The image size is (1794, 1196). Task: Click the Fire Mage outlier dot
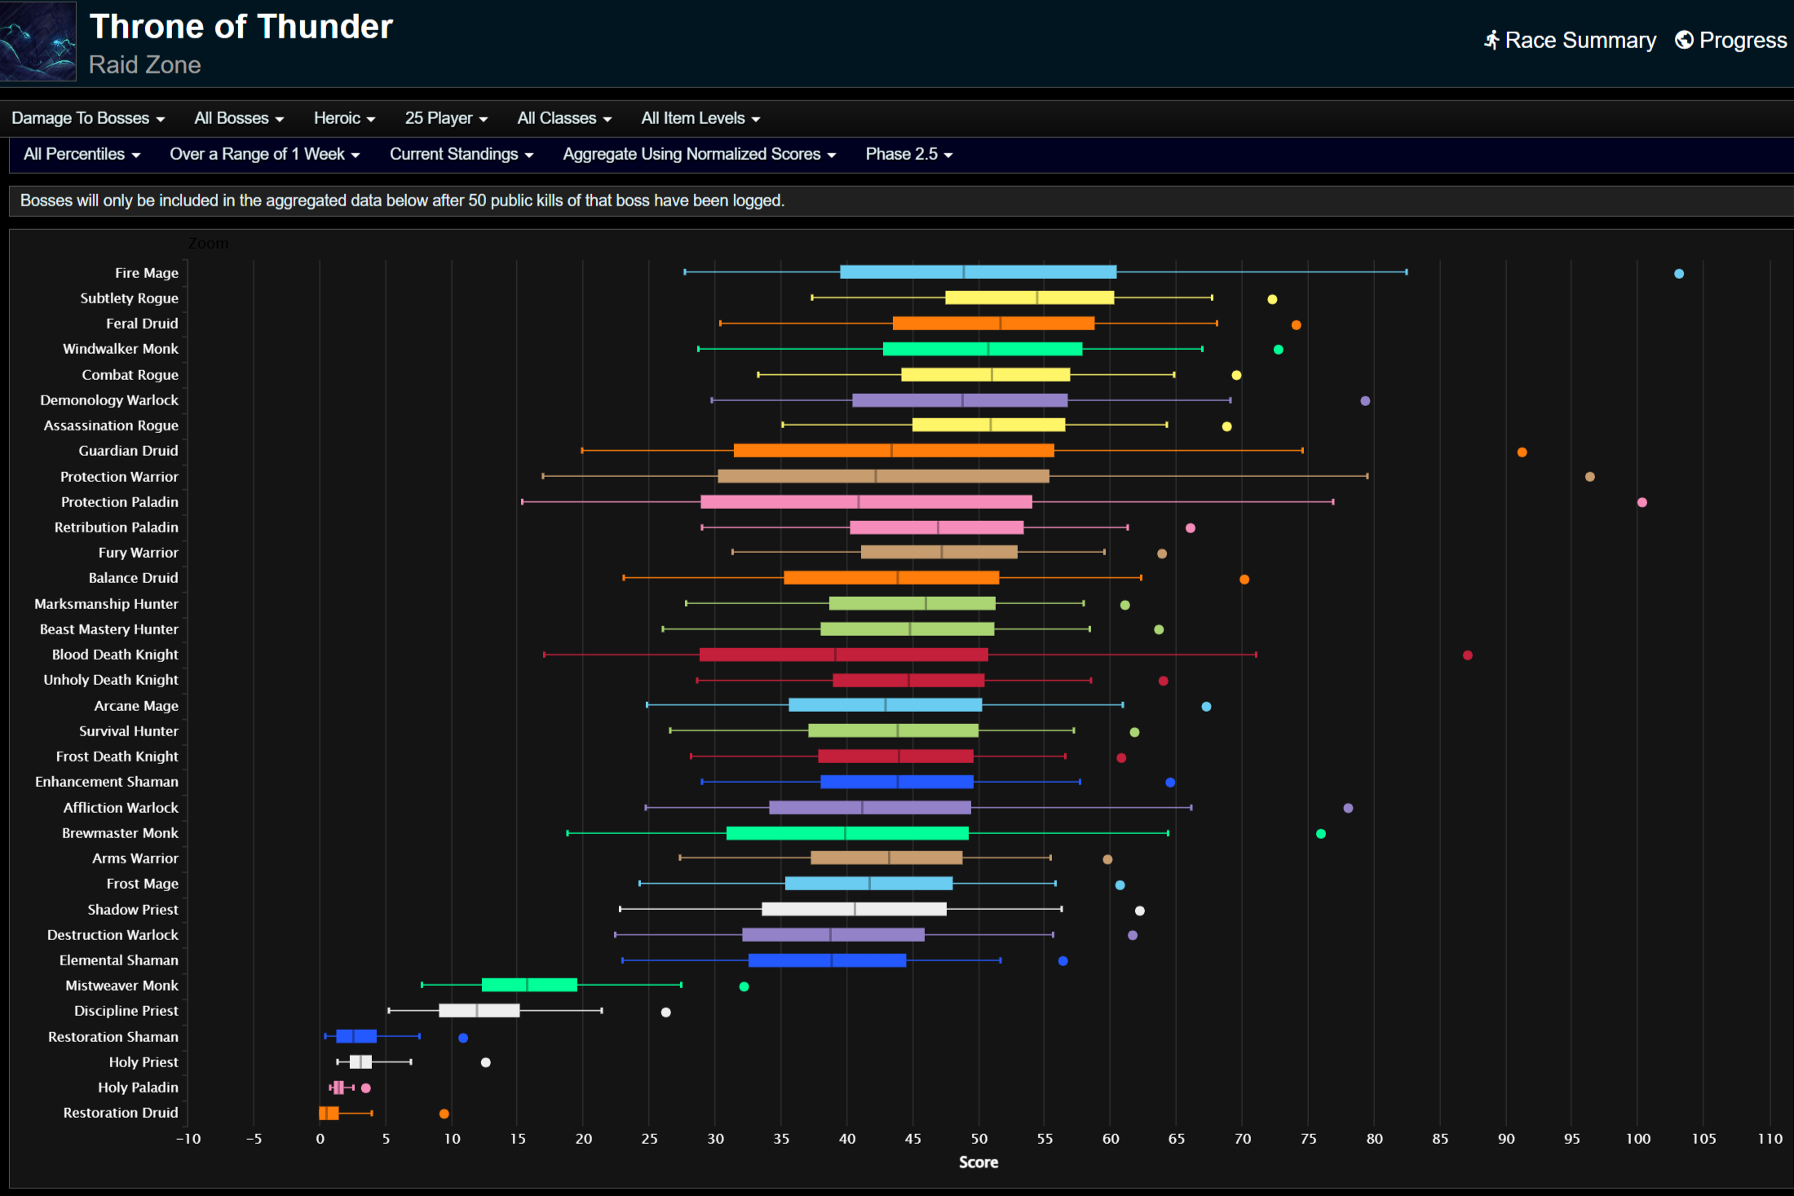(1678, 274)
